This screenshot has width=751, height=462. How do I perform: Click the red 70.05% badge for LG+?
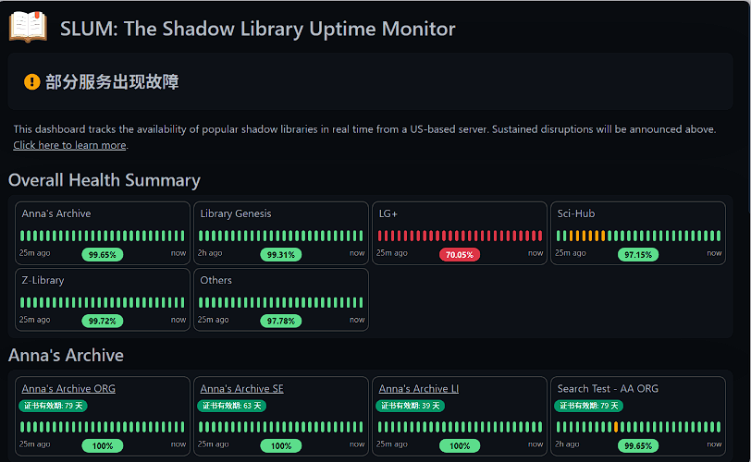460,254
